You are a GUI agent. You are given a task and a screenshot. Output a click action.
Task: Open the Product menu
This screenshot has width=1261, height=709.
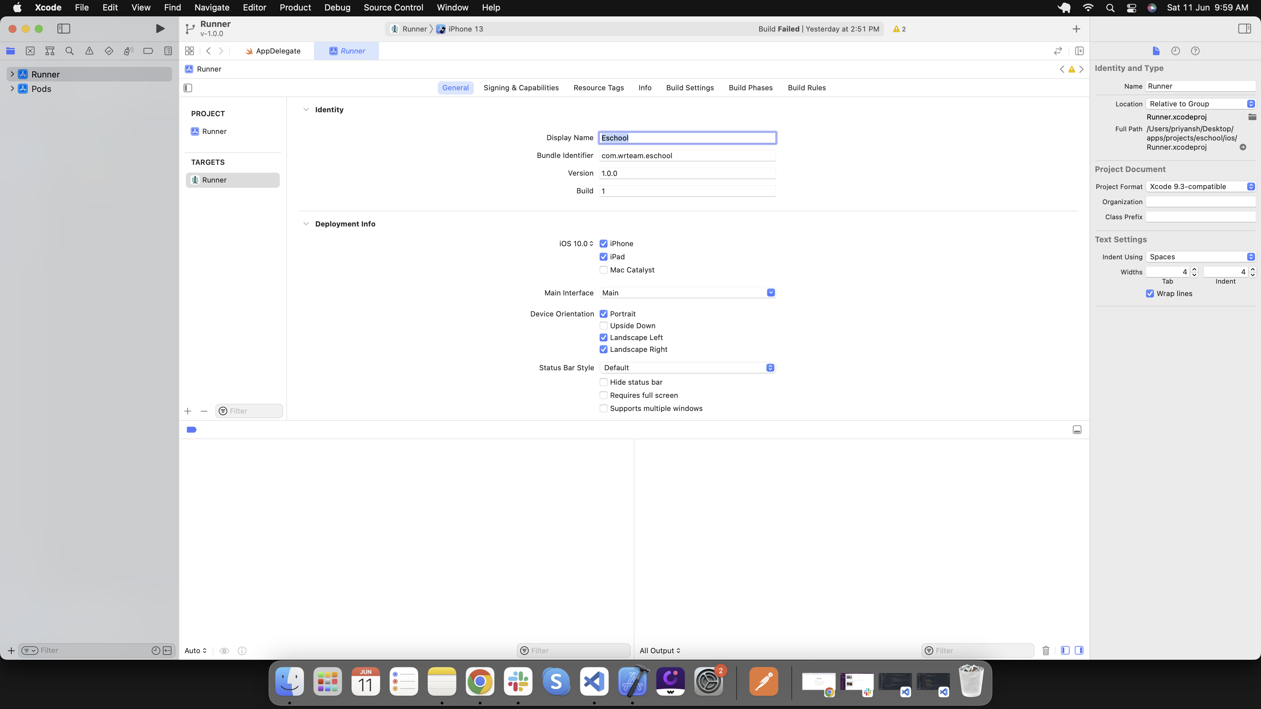[295, 7]
